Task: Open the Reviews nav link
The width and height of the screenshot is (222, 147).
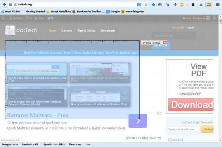Action: click(67, 31)
